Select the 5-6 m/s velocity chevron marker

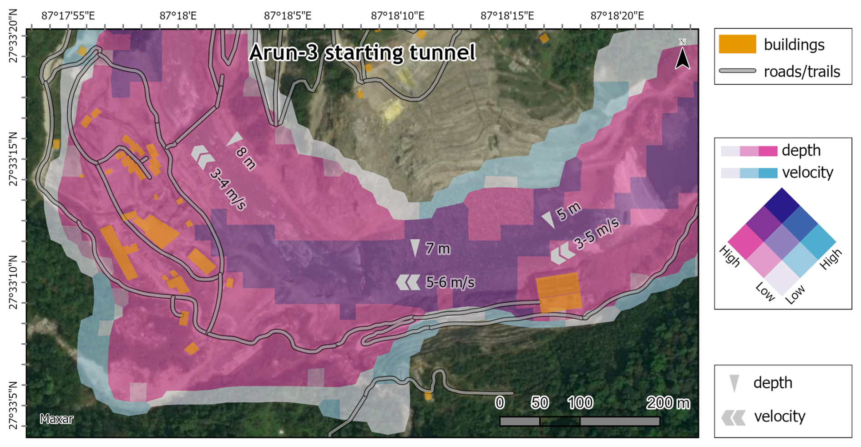(x=408, y=282)
